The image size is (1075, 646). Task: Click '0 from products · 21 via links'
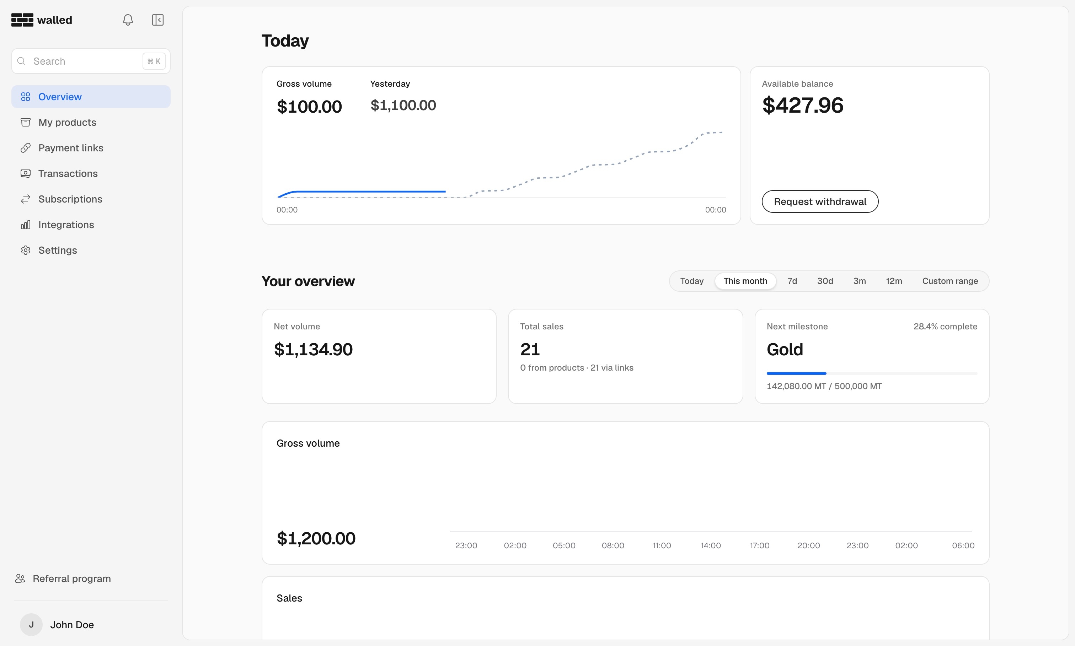pos(577,368)
